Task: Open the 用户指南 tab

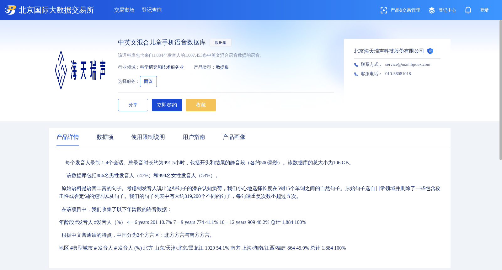Action: (194, 137)
